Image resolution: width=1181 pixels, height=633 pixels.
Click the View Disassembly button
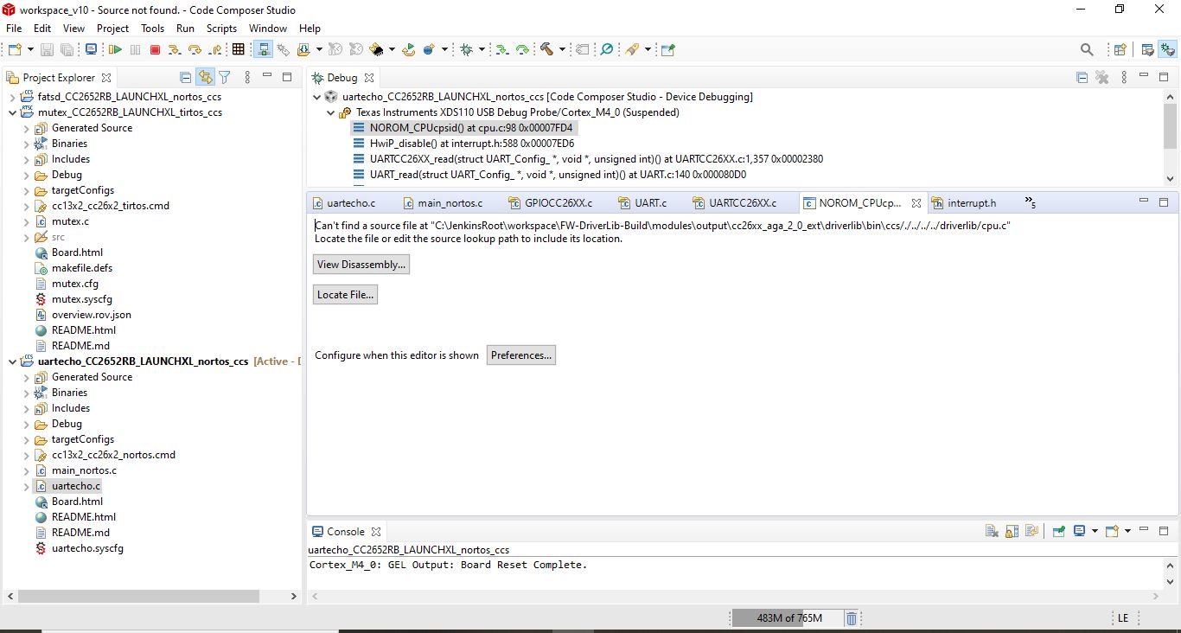(361, 265)
